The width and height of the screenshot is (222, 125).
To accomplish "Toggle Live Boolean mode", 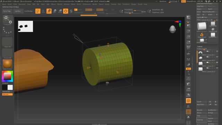I will [x=28, y=11].
